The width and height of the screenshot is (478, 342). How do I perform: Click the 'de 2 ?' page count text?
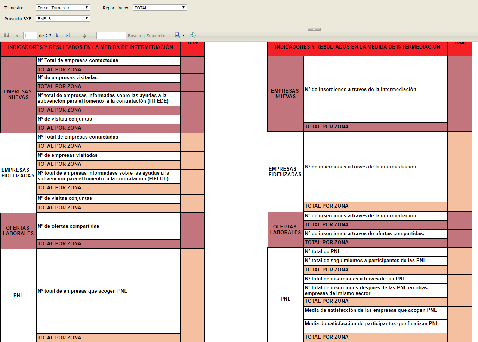coord(45,36)
